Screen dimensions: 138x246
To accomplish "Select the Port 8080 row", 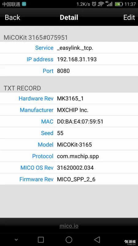I will tap(69, 71).
